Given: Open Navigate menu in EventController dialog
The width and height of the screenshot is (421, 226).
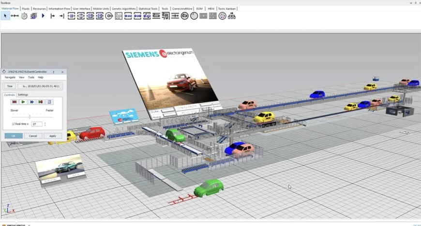Looking at the screenshot, I should point(10,77).
